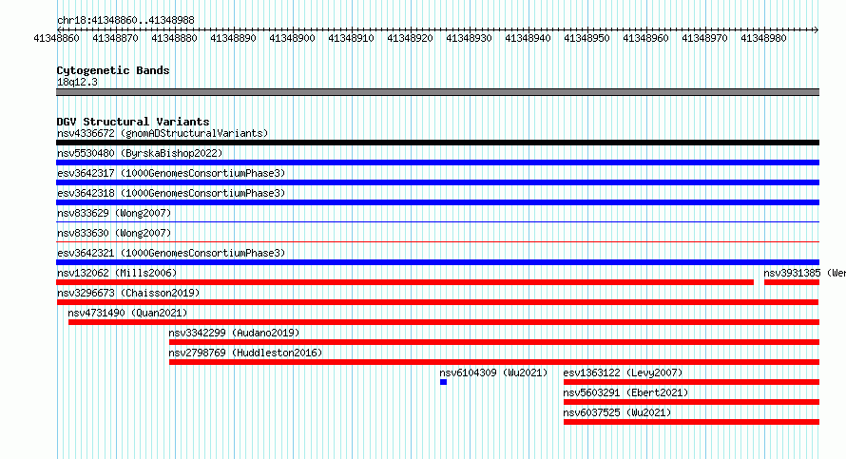Image resolution: width=846 pixels, height=459 pixels.
Task: Open nsv833629 (Wong2007) label
Action: click(x=114, y=213)
